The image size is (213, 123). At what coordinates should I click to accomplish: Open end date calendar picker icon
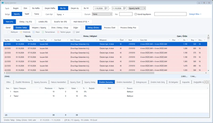pos(125,8)
